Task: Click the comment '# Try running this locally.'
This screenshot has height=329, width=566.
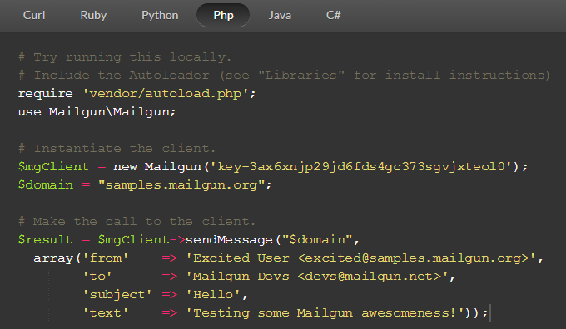Action: point(125,57)
